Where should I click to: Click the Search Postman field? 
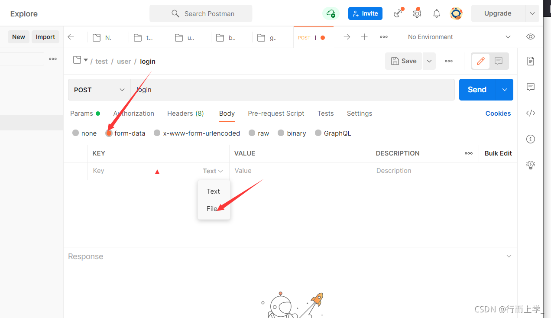(x=201, y=13)
